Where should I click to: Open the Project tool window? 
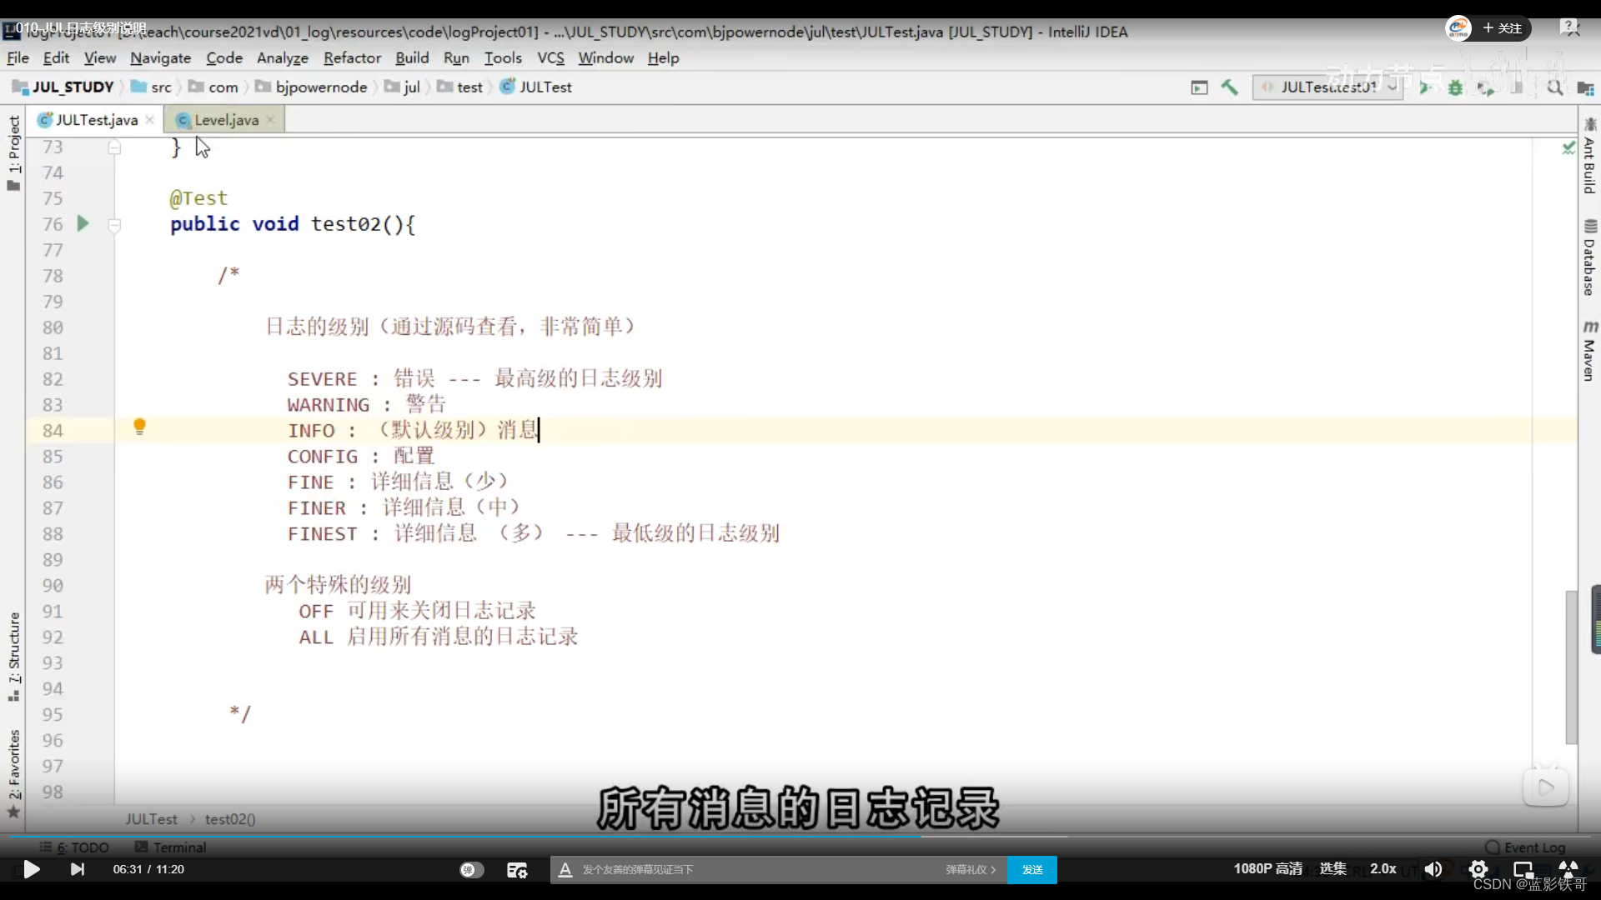[13, 152]
